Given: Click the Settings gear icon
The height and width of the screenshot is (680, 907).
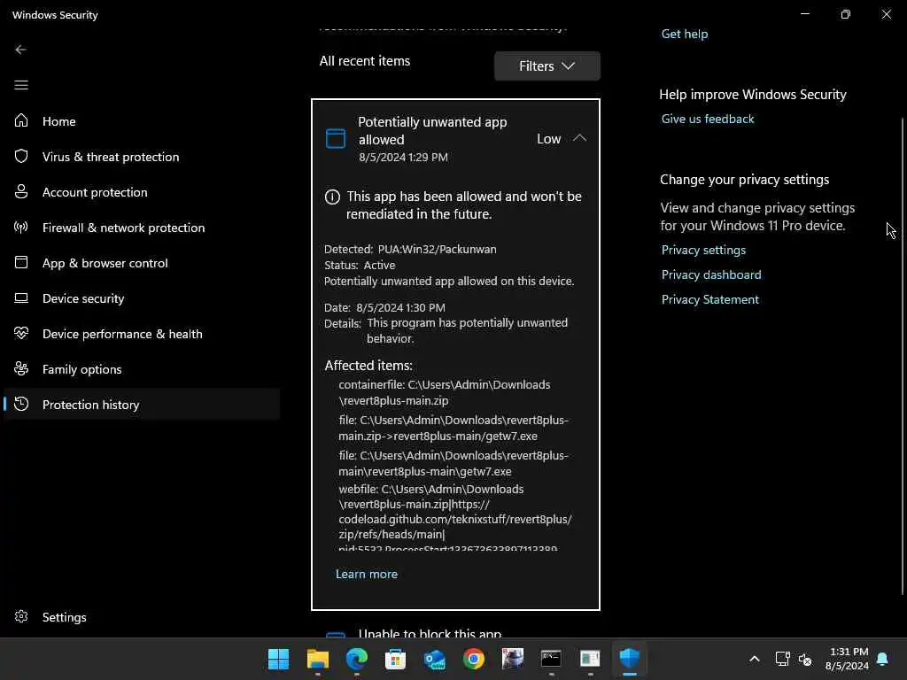Looking at the screenshot, I should pos(21,616).
